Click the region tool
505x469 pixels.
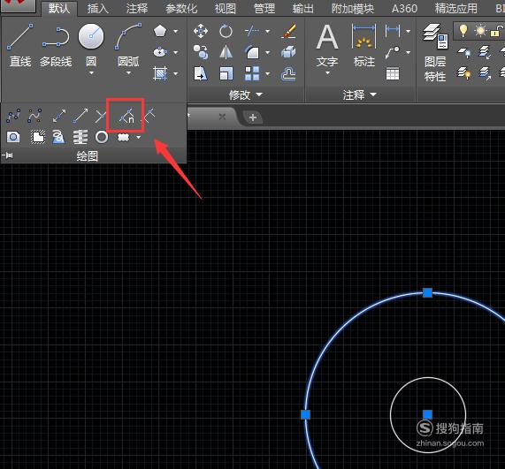click(13, 138)
